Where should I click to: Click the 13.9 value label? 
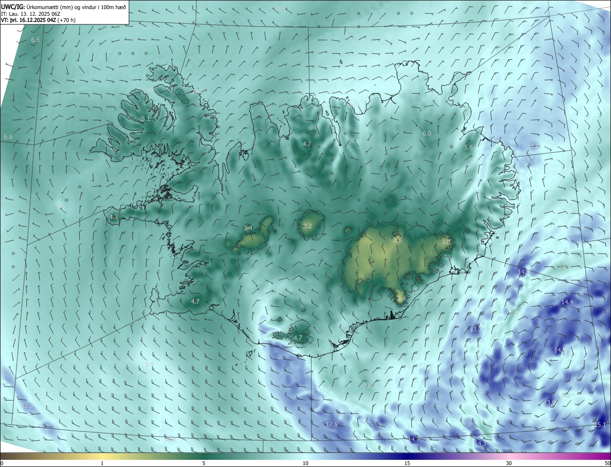click(x=549, y=403)
